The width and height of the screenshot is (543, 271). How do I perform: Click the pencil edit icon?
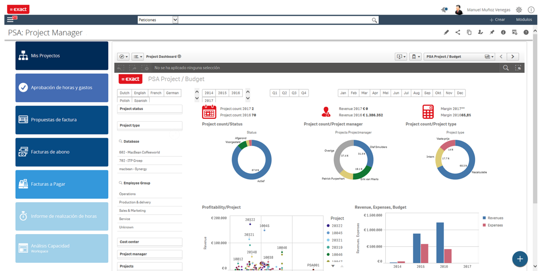(446, 32)
